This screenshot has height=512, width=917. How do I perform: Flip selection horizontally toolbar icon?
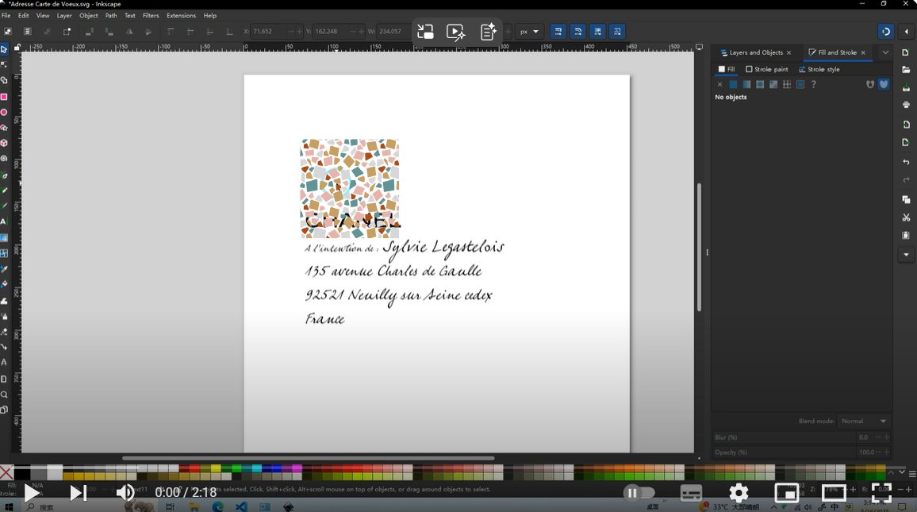tap(129, 32)
